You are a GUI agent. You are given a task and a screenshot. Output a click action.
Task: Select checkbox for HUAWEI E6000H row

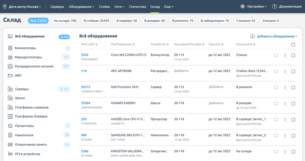coord(293,103)
